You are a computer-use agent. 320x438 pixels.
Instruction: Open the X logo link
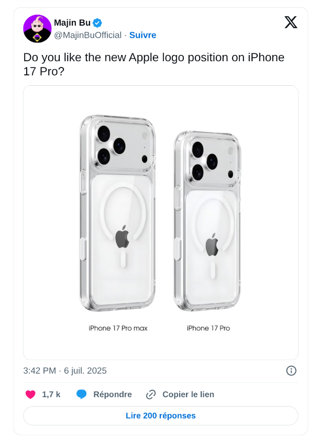[x=291, y=22]
